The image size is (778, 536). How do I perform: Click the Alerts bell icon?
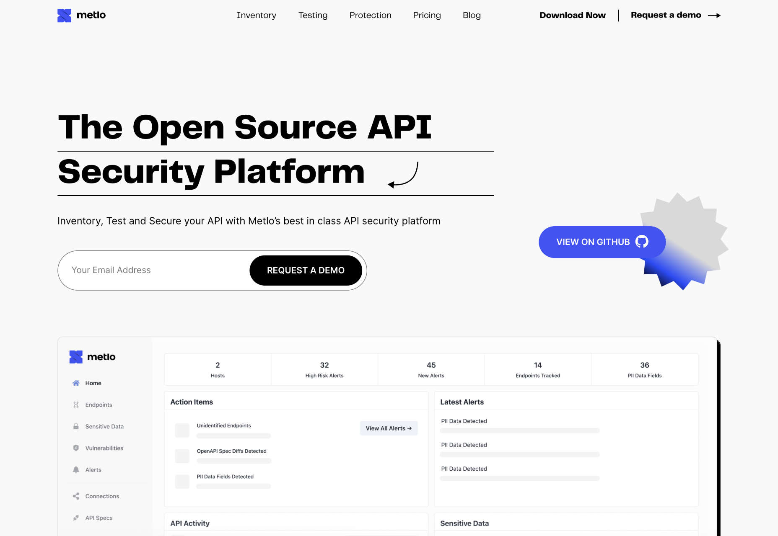click(76, 470)
